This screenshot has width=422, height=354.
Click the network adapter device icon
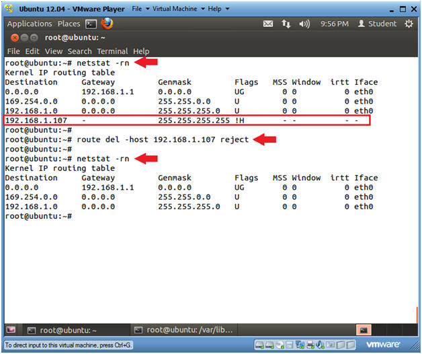300,345
